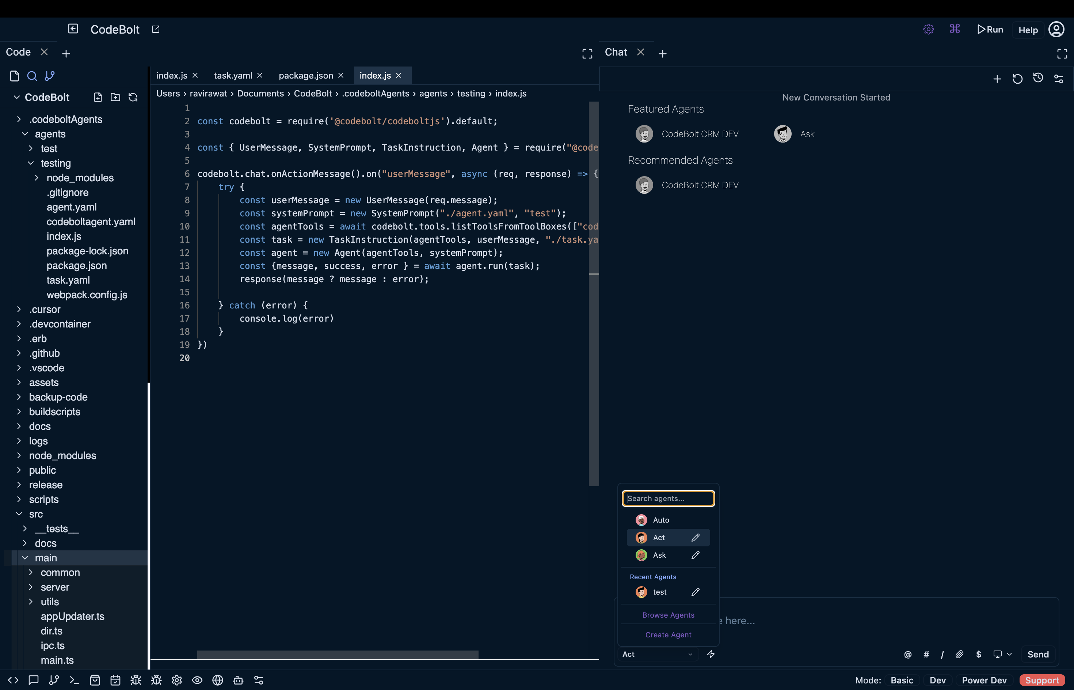Open chat settings sliders icon in chat toolbar
This screenshot has height=690, width=1074.
coord(1059,79)
